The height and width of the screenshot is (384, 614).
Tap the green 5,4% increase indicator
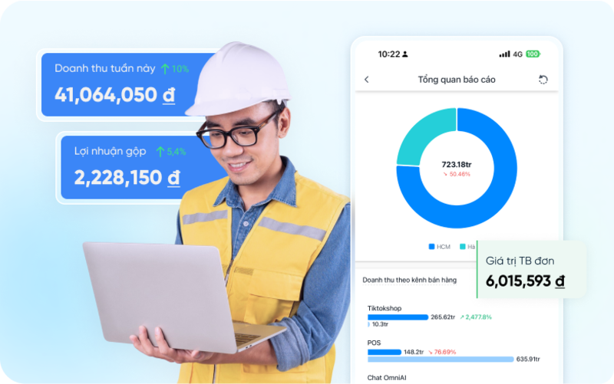171,151
